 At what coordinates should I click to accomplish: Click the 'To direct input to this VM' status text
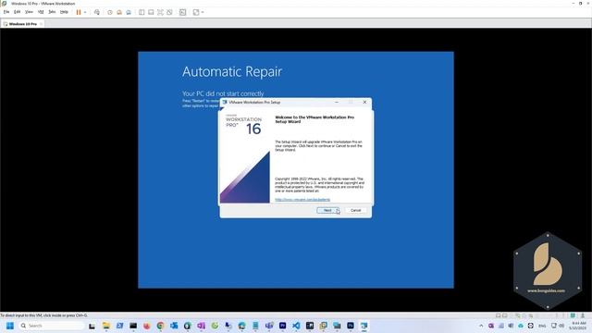tap(43, 315)
